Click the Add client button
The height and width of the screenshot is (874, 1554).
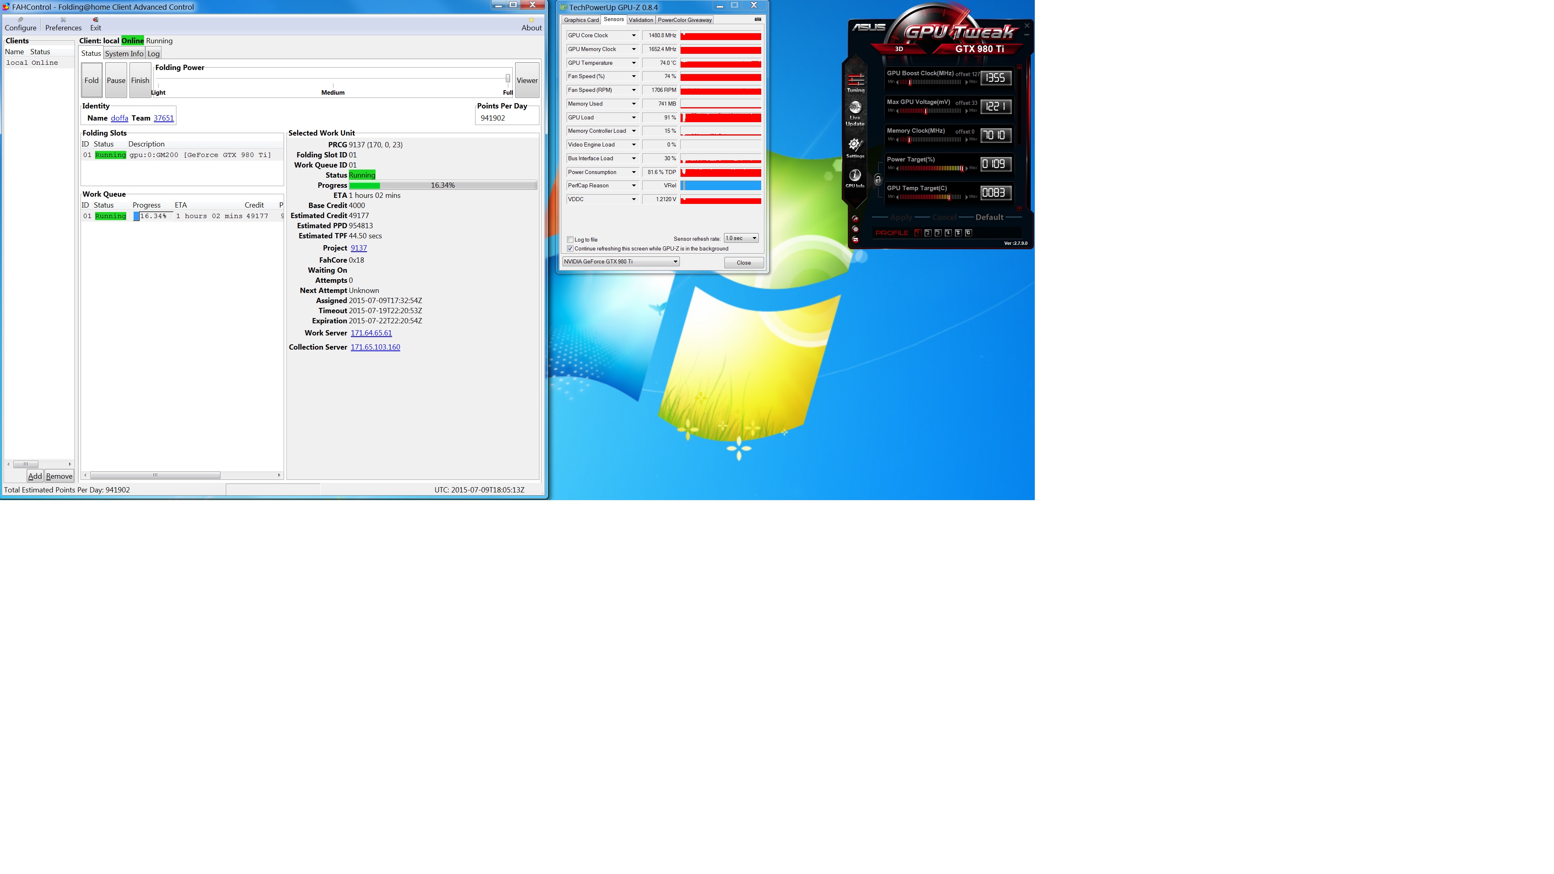(x=35, y=476)
